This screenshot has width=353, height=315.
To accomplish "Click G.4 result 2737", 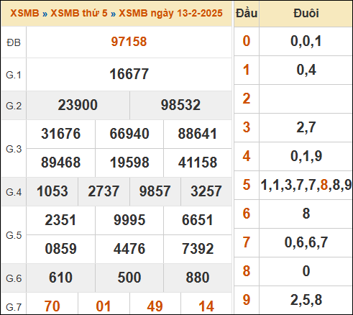I will click(104, 191).
